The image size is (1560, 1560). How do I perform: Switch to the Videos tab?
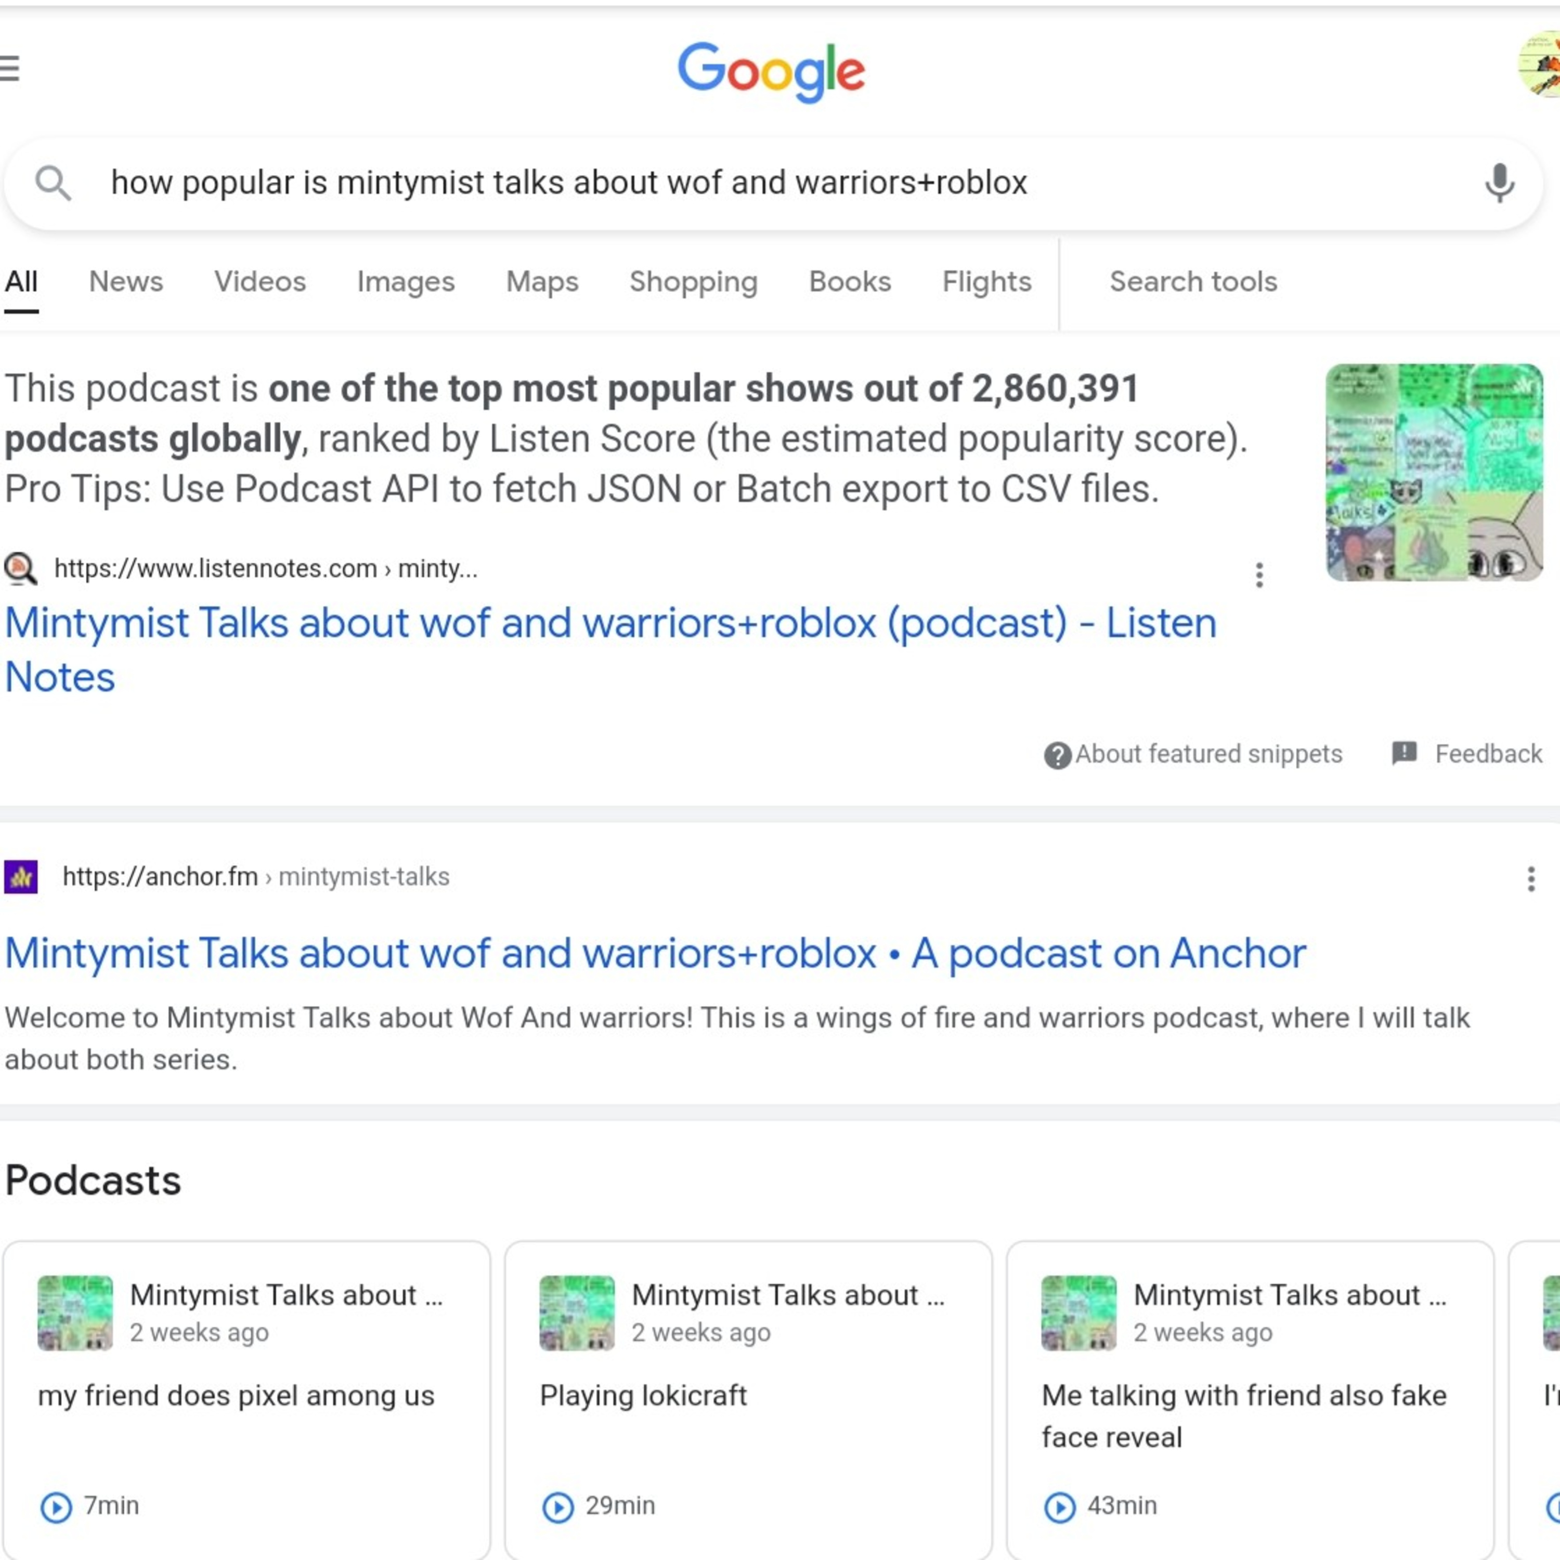(x=260, y=282)
